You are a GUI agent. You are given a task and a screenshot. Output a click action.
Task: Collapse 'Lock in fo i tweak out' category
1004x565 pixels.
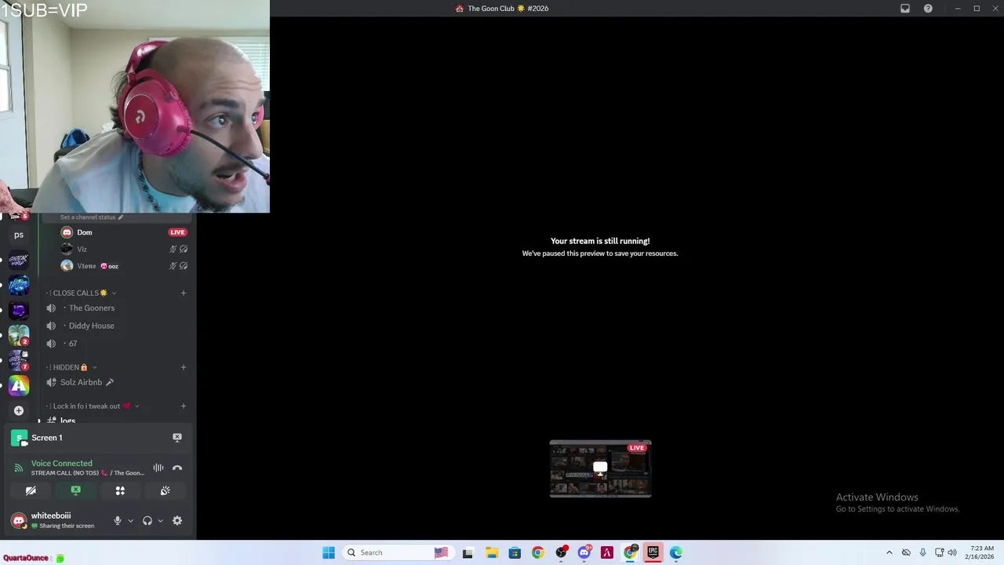(x=93, y=406)
